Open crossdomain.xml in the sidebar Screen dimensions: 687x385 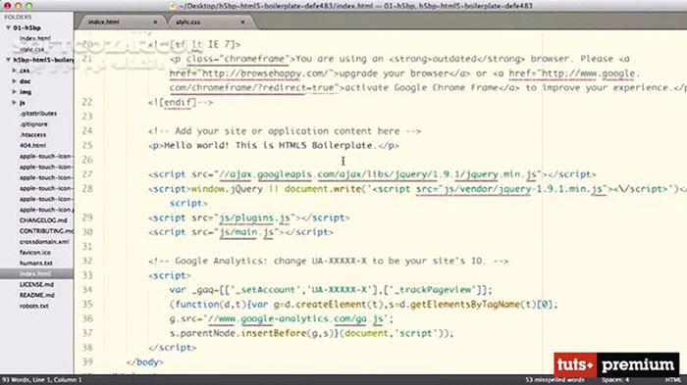pyautogui.click(x=44, y=242)
